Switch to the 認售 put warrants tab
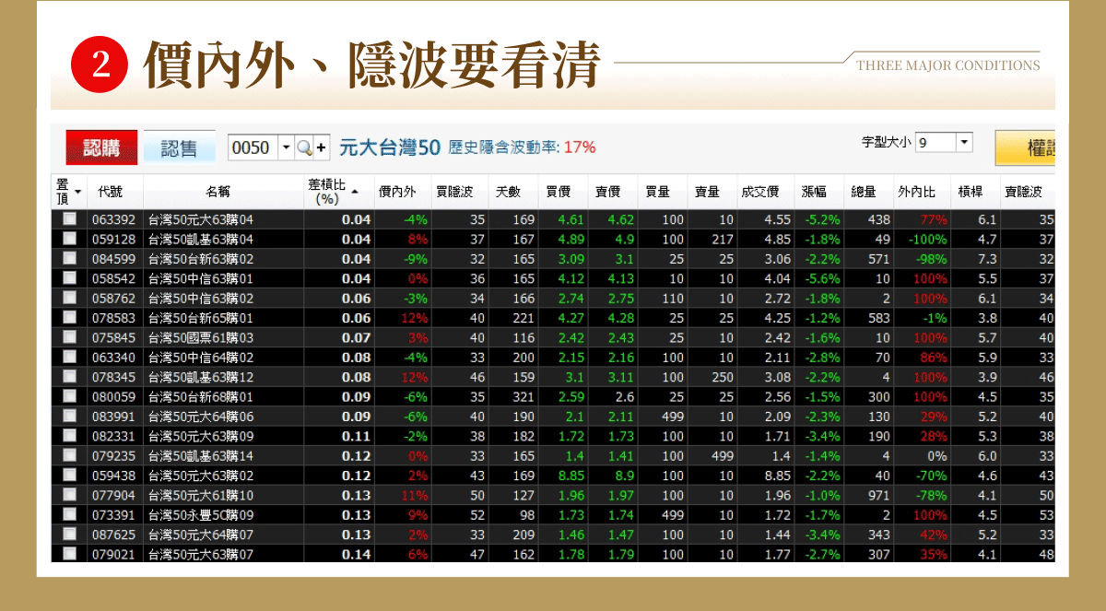The image size is (1106, 611). point(179,147)
